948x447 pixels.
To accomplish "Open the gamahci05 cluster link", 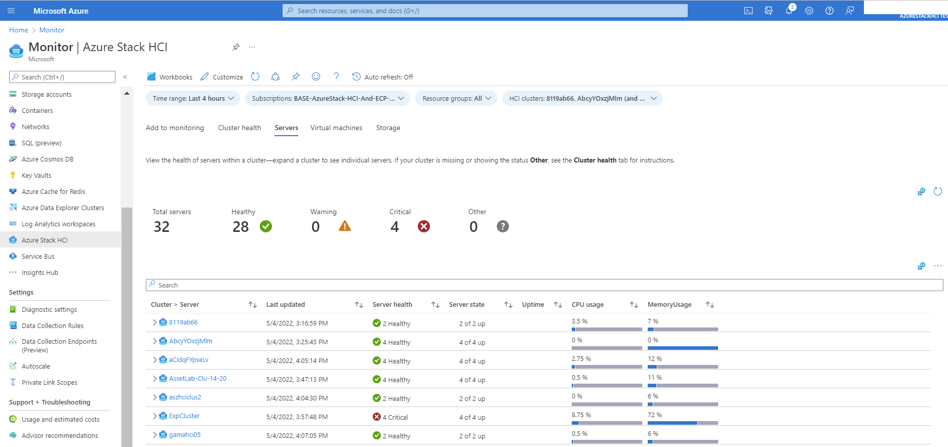I will click(185, 435).
